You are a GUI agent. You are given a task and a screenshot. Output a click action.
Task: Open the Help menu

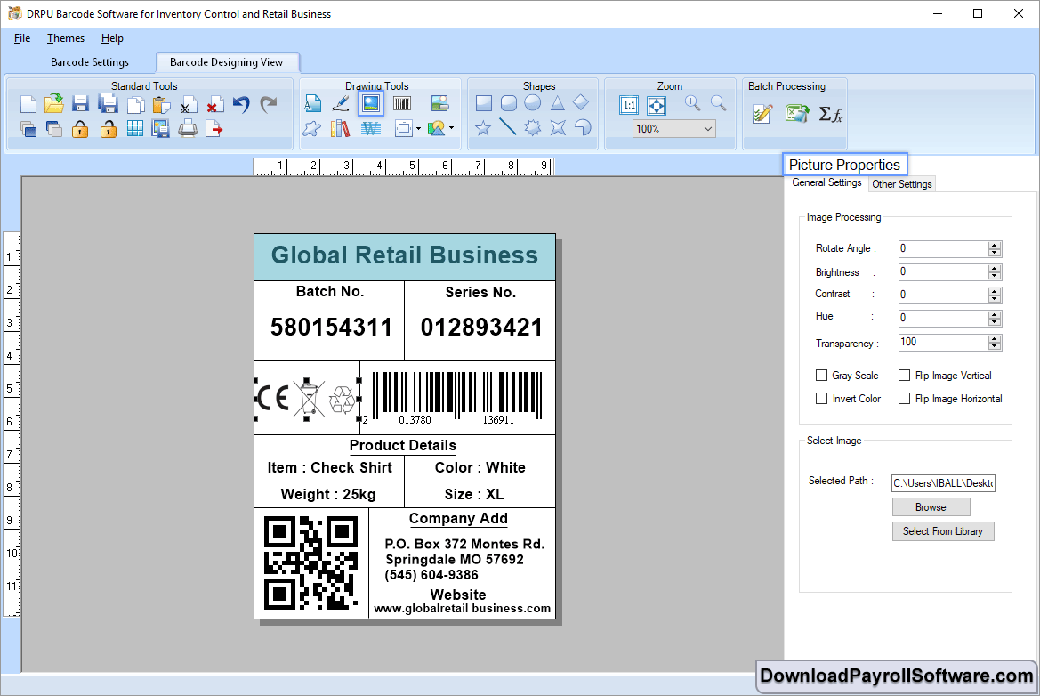coord(112,38)
